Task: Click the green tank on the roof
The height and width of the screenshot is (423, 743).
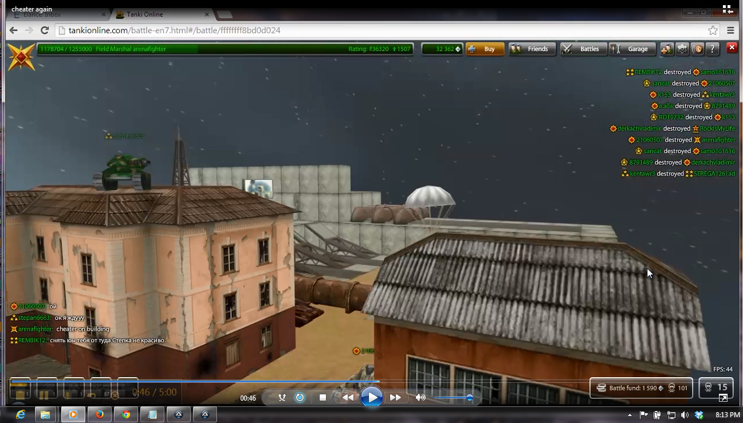Action: (122, 171)
